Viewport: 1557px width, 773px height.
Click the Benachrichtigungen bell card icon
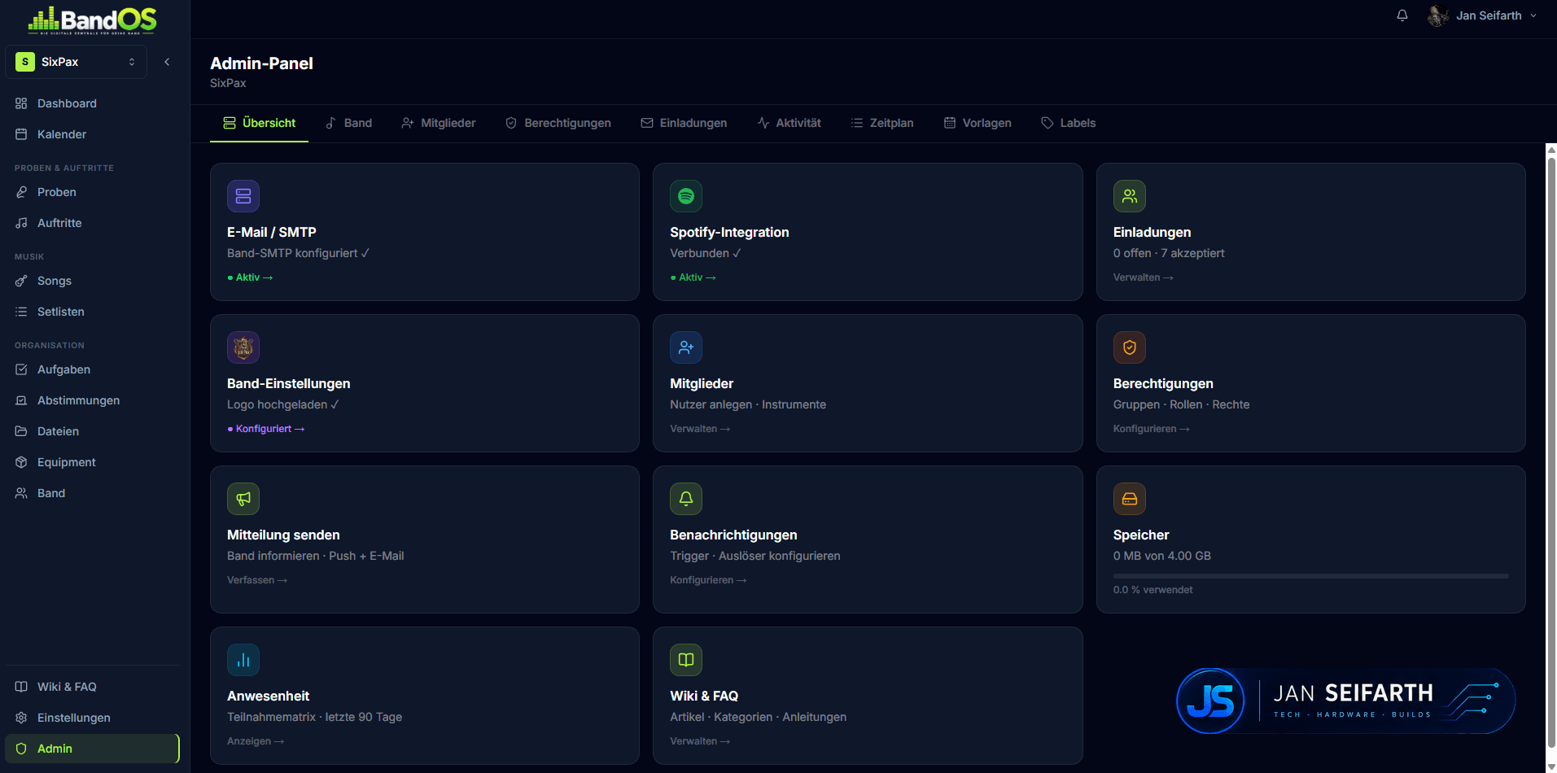point(686,499)
